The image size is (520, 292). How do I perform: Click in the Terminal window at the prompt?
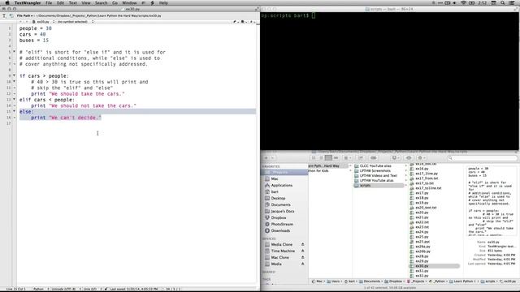[314, 15]
